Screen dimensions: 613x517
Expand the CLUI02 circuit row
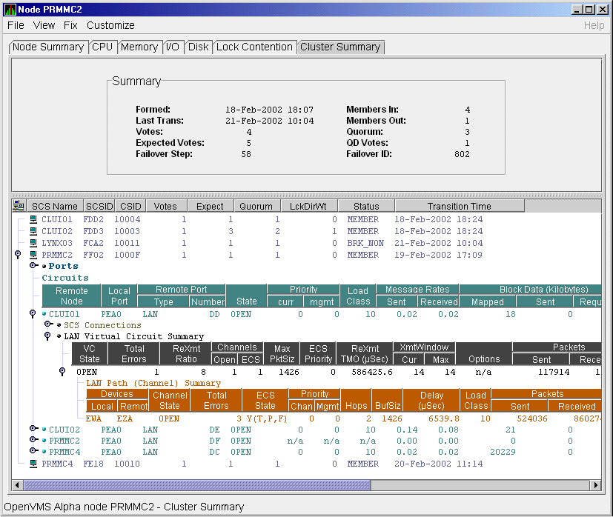pos(33,429)
